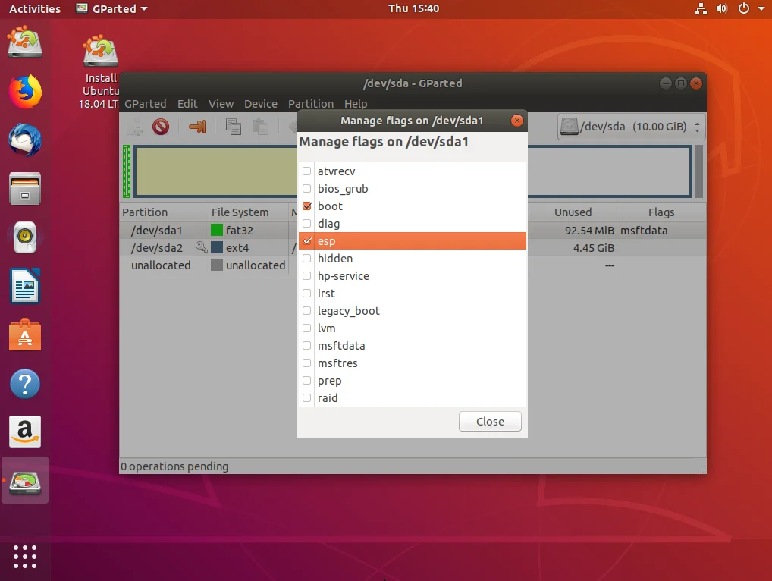Click the paste partition toolbar icon
Image resolution: width=772 pixels, height=581 pixels.
(261, 127)
